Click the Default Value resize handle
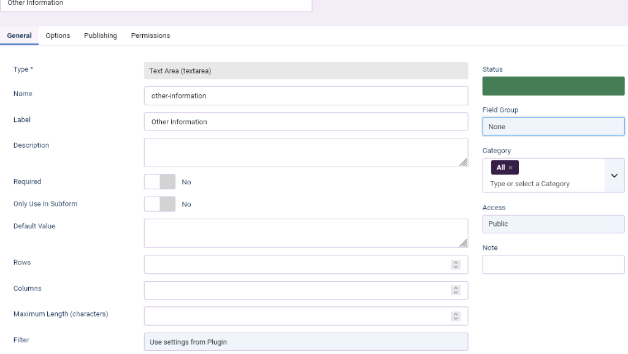This screenshot has width=628, height=354. 463,243
